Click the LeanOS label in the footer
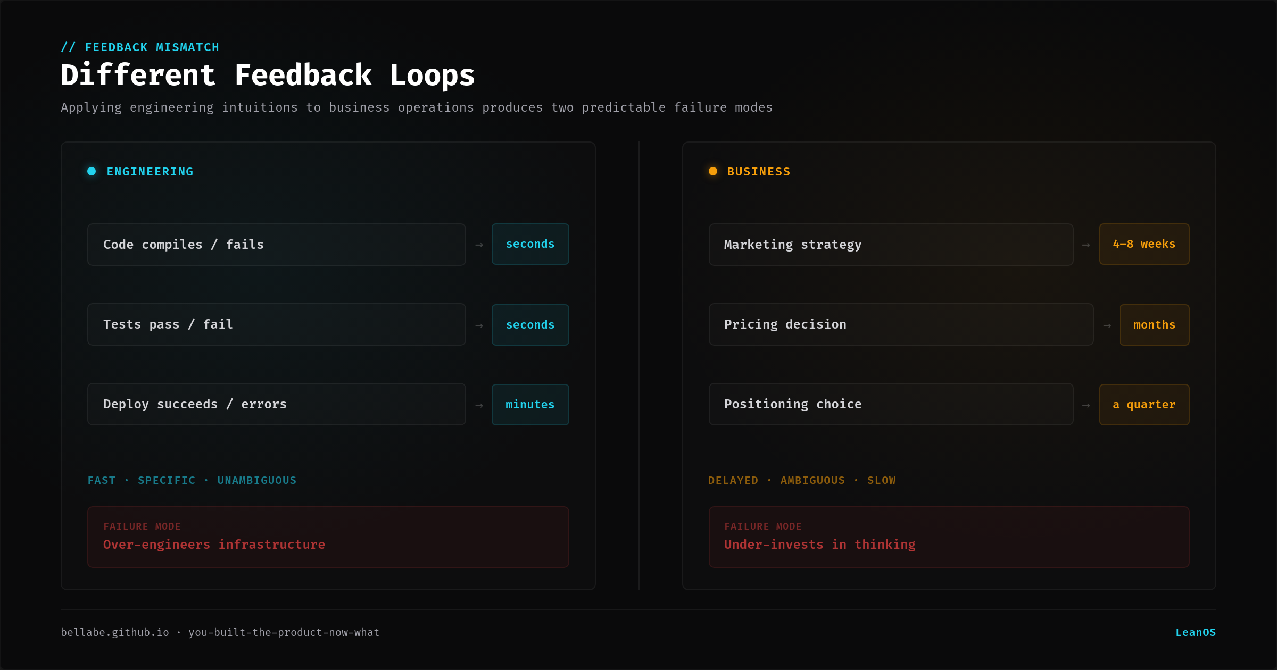Image resolution: width=1277 pixels, height=670 pixels. coord(1195,632)
